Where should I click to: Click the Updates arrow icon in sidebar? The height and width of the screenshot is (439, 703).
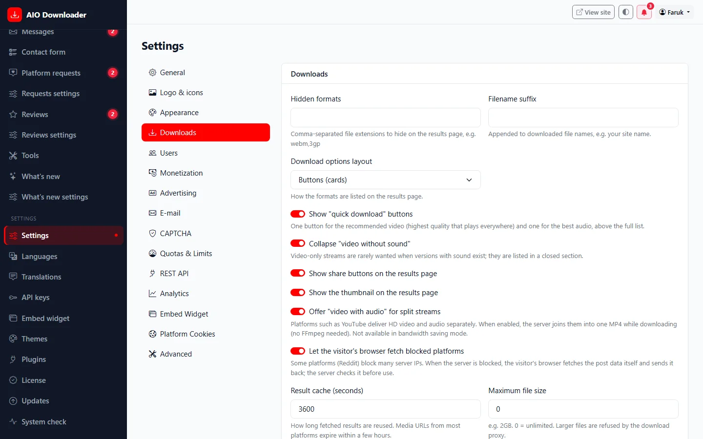click(13, 401)
